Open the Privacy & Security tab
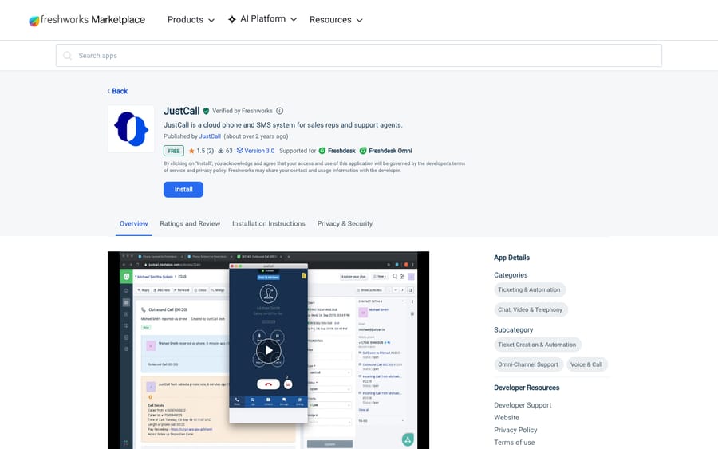 pyautogui.click(x=345, y=224)
